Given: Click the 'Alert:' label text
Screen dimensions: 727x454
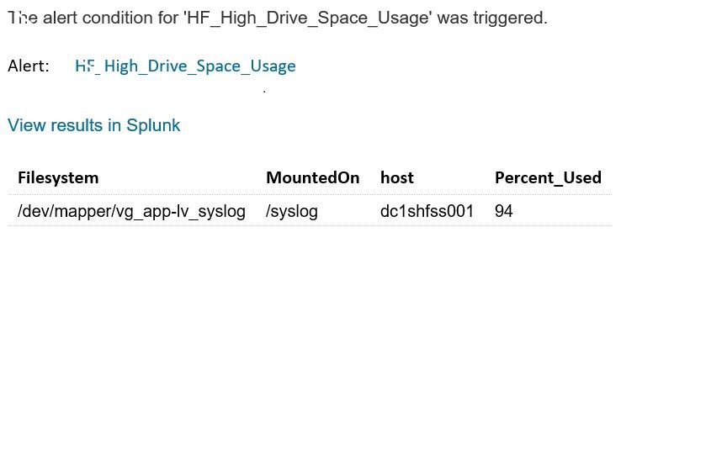Looking at the screenshot, I should (x=29, y=66).
